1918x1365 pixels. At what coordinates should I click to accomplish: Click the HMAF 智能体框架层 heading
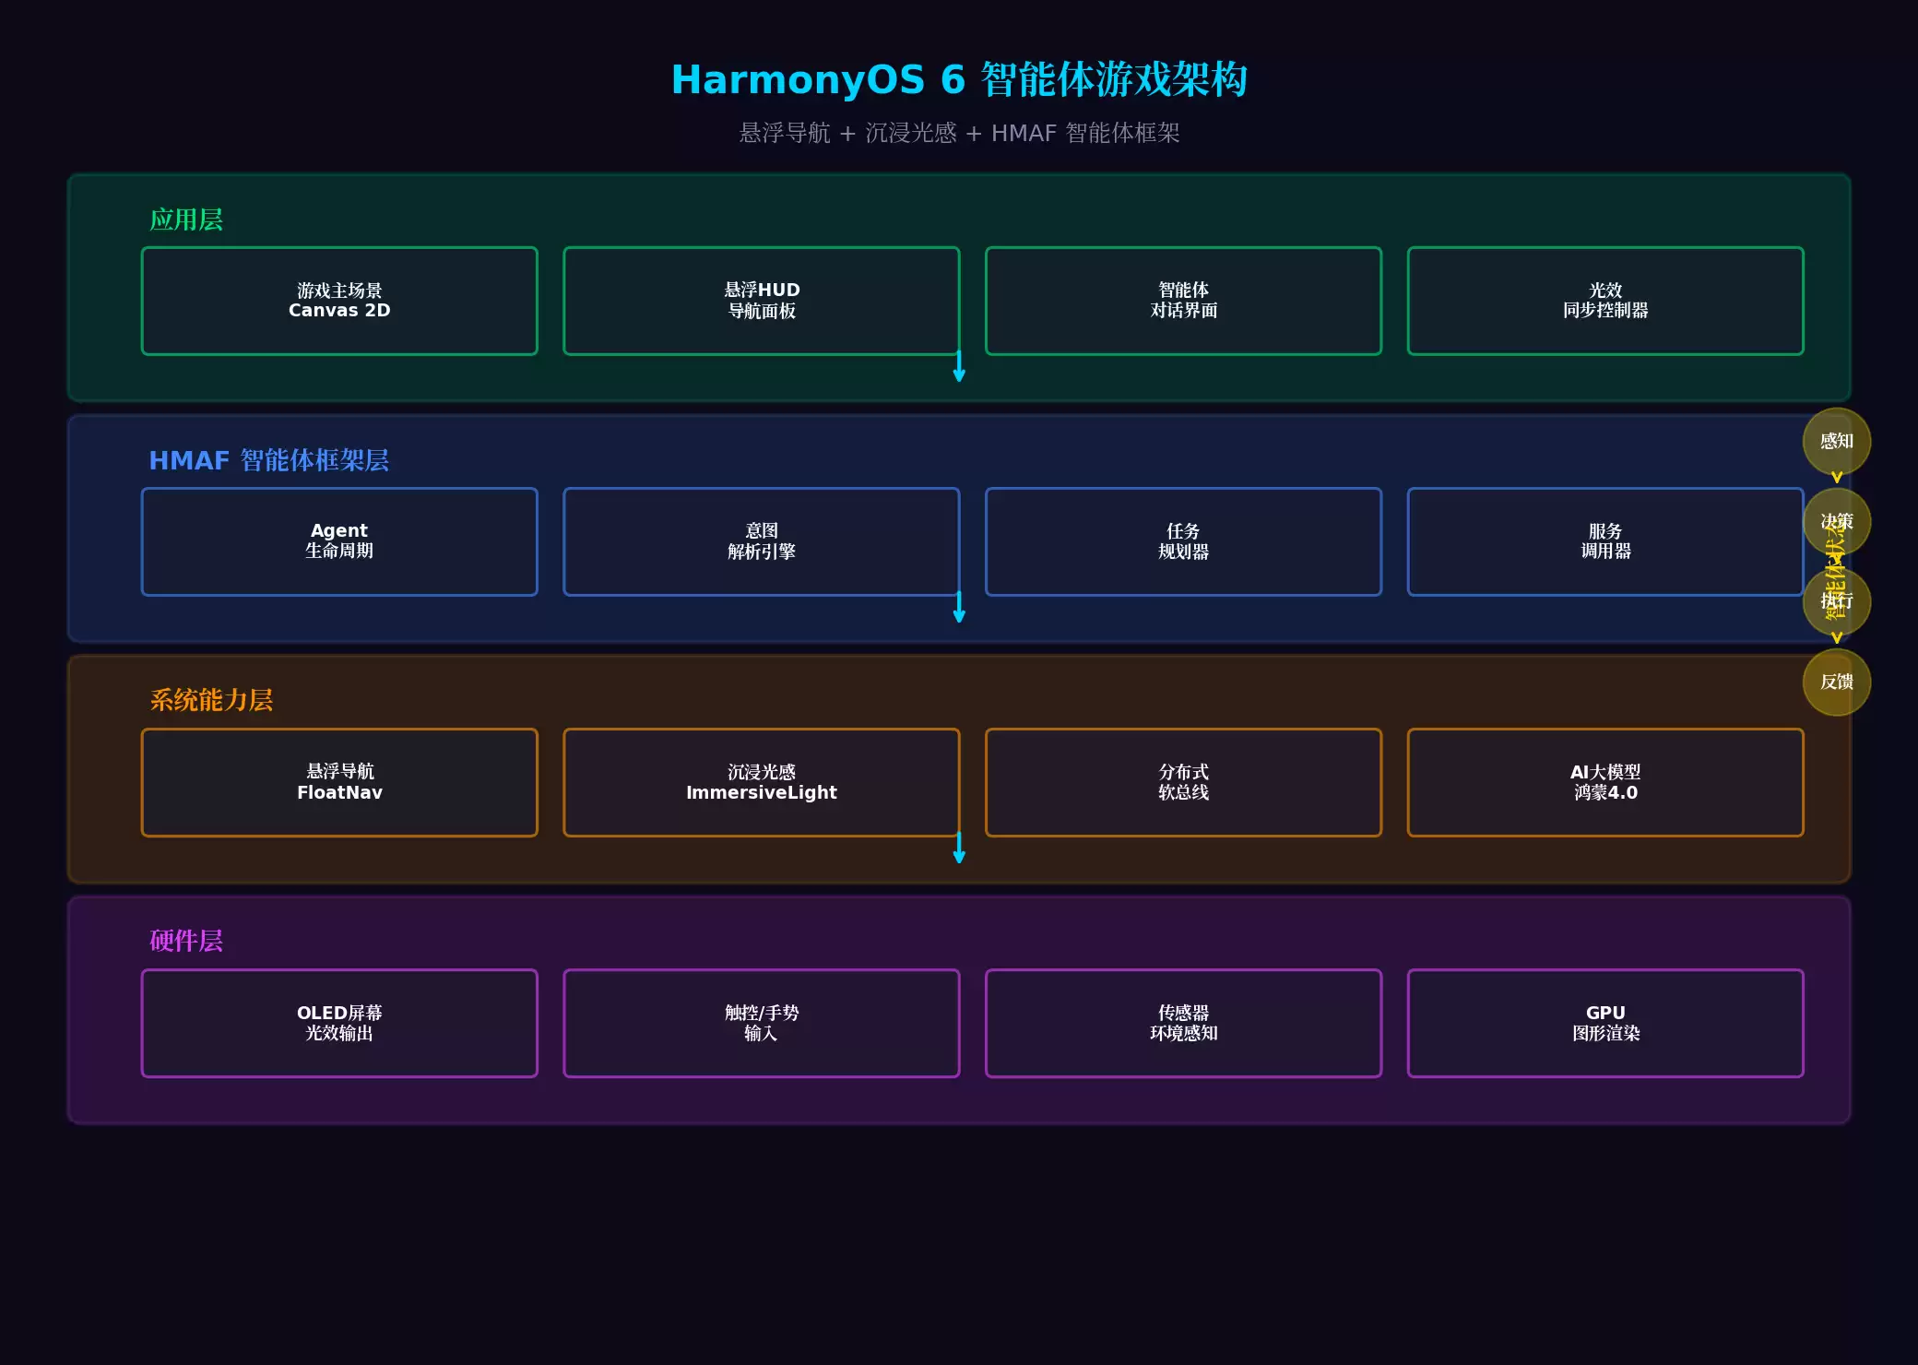(269, 460)
